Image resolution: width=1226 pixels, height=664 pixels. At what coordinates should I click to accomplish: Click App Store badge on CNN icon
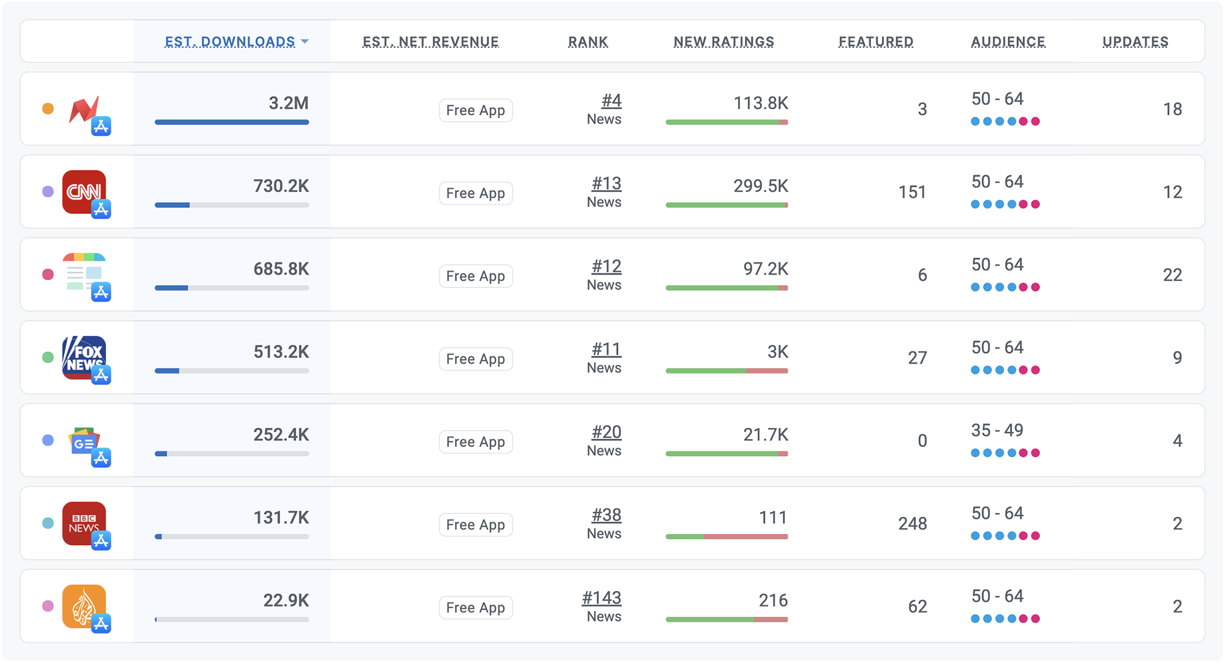point(101,209)
